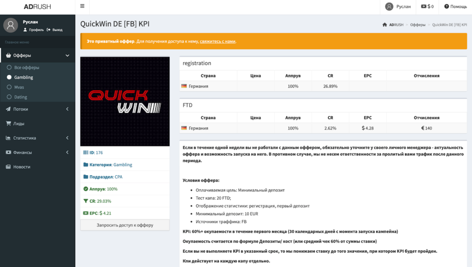The width and height of the screenshot is (472, 267).
Task: Expand the Статистика menu chevron
Action: click(x=67, y=138)
